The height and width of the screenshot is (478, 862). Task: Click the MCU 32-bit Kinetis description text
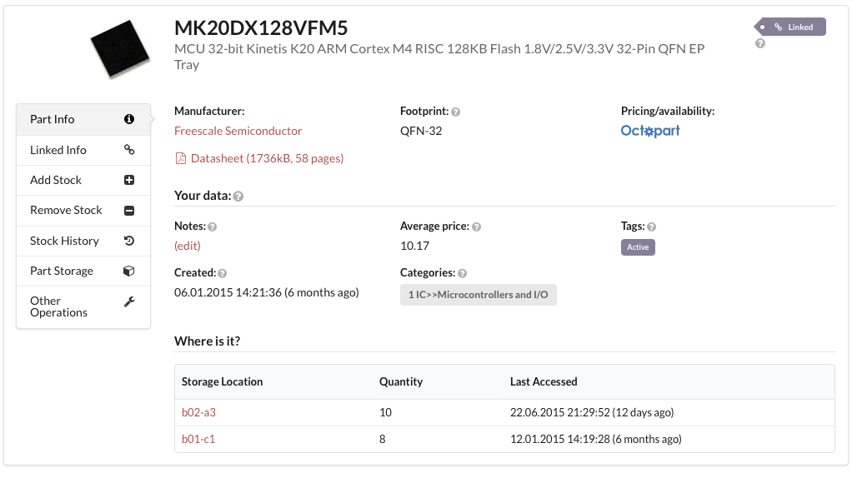[x=439, y=57]
